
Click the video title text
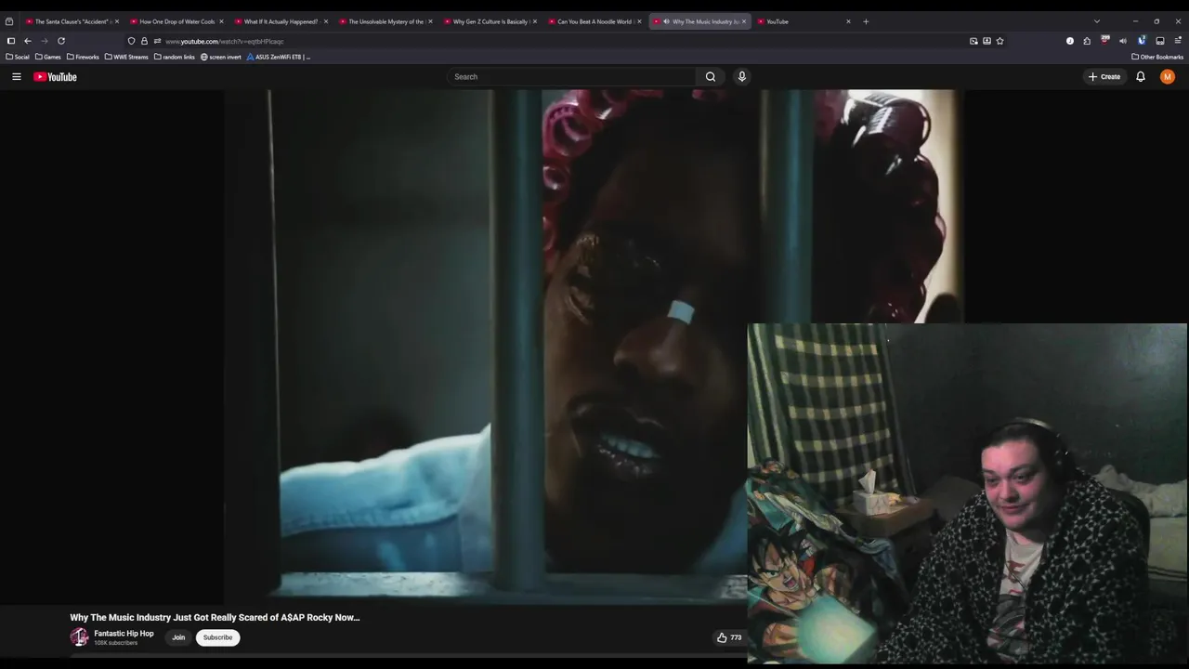(x=215, y=617)
